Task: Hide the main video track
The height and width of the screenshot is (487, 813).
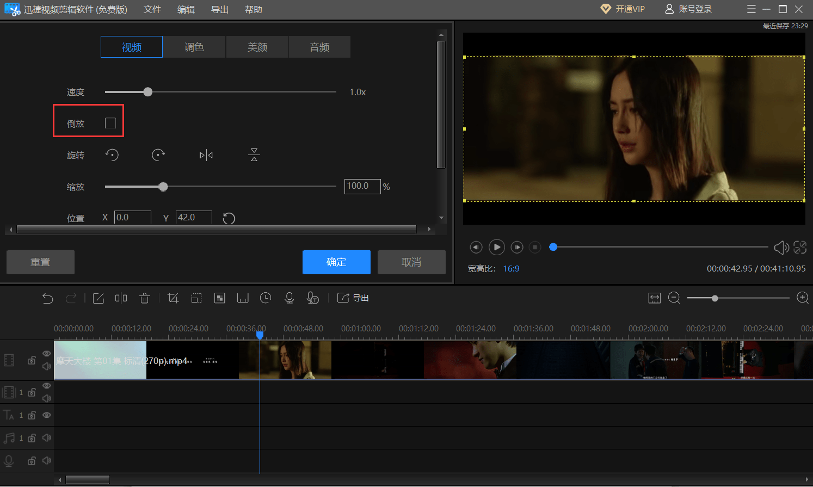Action: pyautogui.click(x=47, y=354)
